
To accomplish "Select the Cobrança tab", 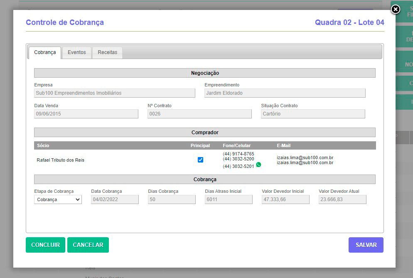I will 44,52.
